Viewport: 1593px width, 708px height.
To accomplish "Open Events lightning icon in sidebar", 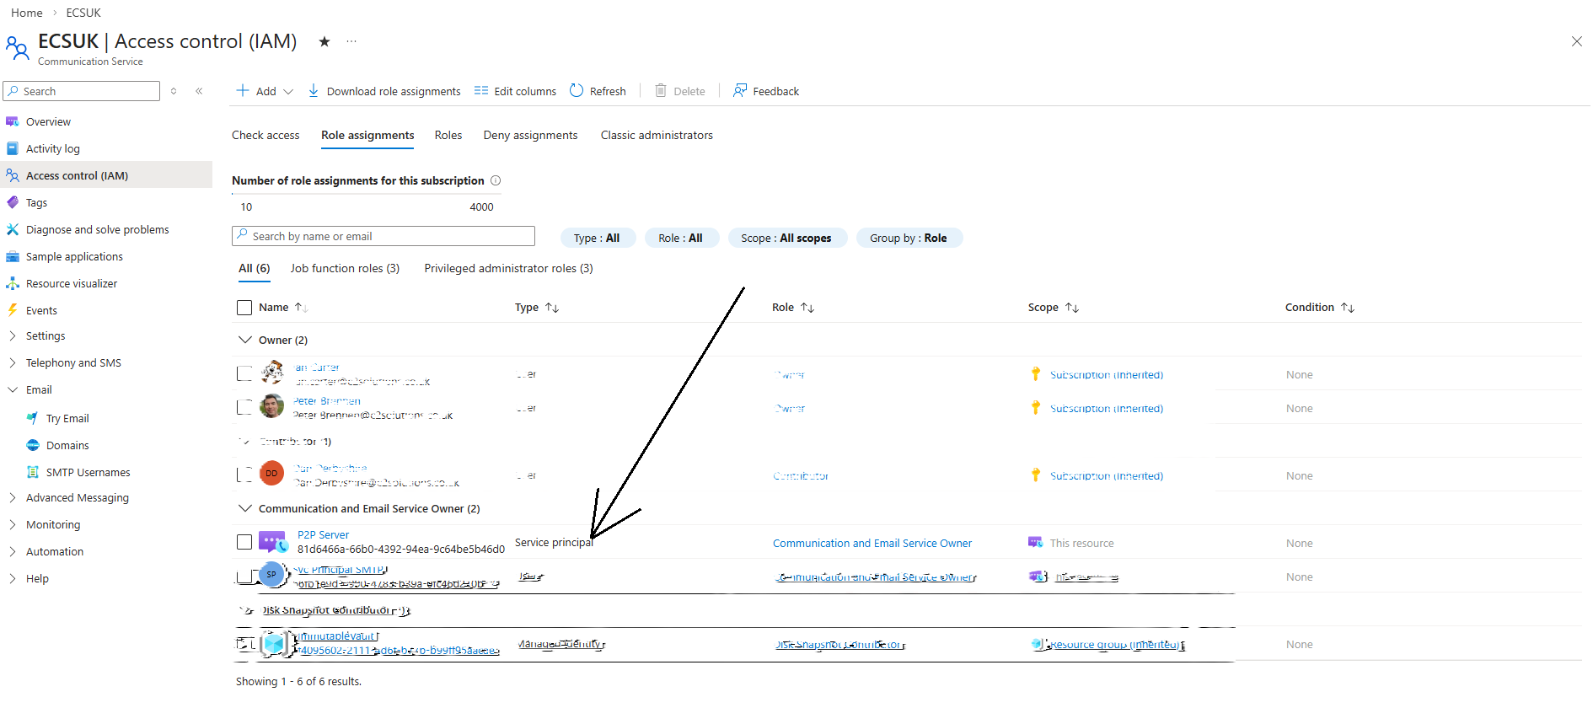I will click(13, 310).
